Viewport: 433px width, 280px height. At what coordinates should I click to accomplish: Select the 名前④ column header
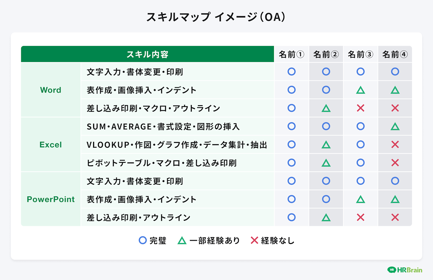395,54
